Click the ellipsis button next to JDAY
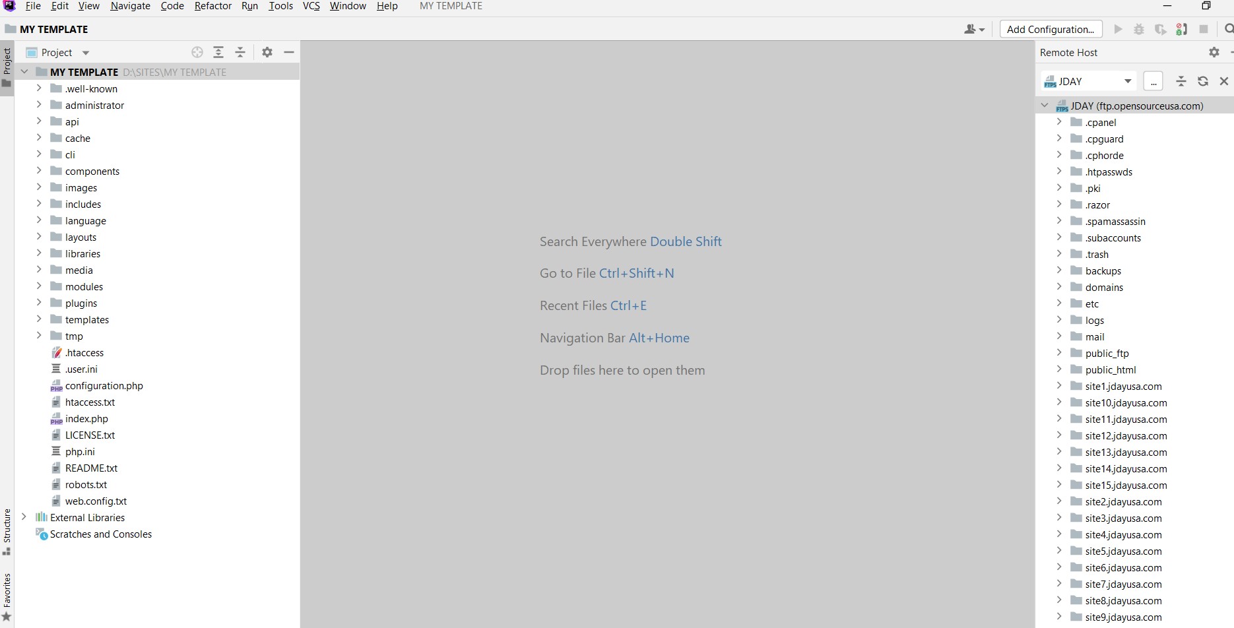 [1153, 81]
